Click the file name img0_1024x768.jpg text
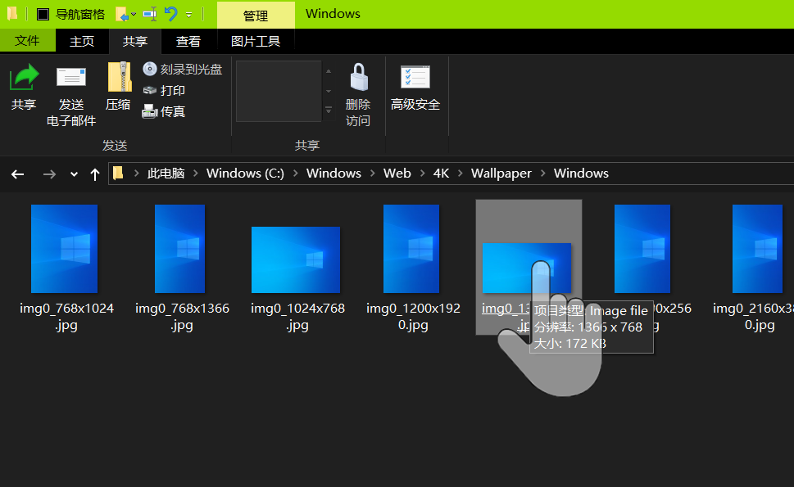Image resolution: width=794 pixels, height=487 pixels. [x=297, y=317]
